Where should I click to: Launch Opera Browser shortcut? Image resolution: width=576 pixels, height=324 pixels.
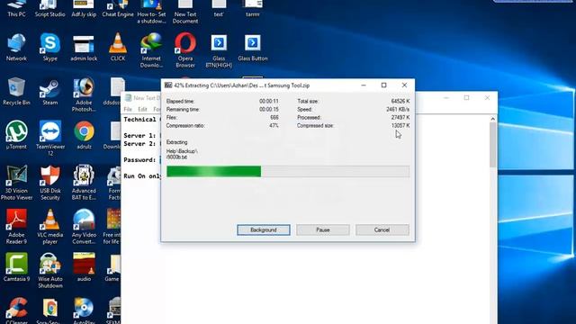pyautogui.click(x=185, y=50)
